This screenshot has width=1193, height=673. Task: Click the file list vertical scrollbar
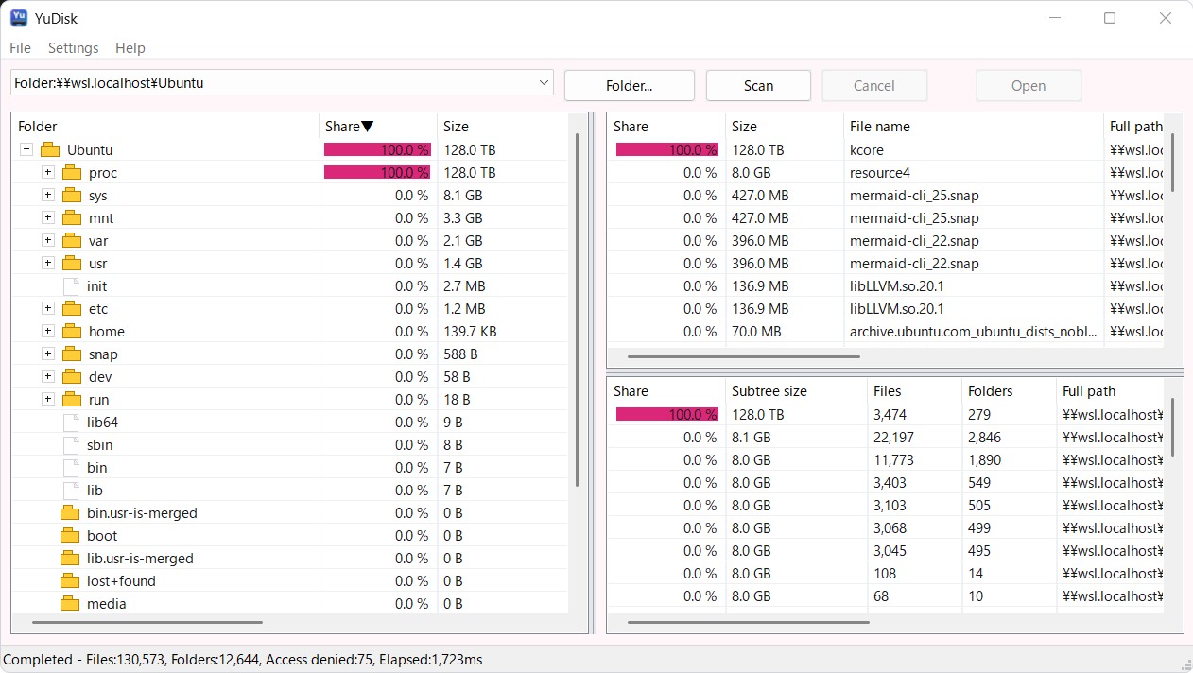1174,162
